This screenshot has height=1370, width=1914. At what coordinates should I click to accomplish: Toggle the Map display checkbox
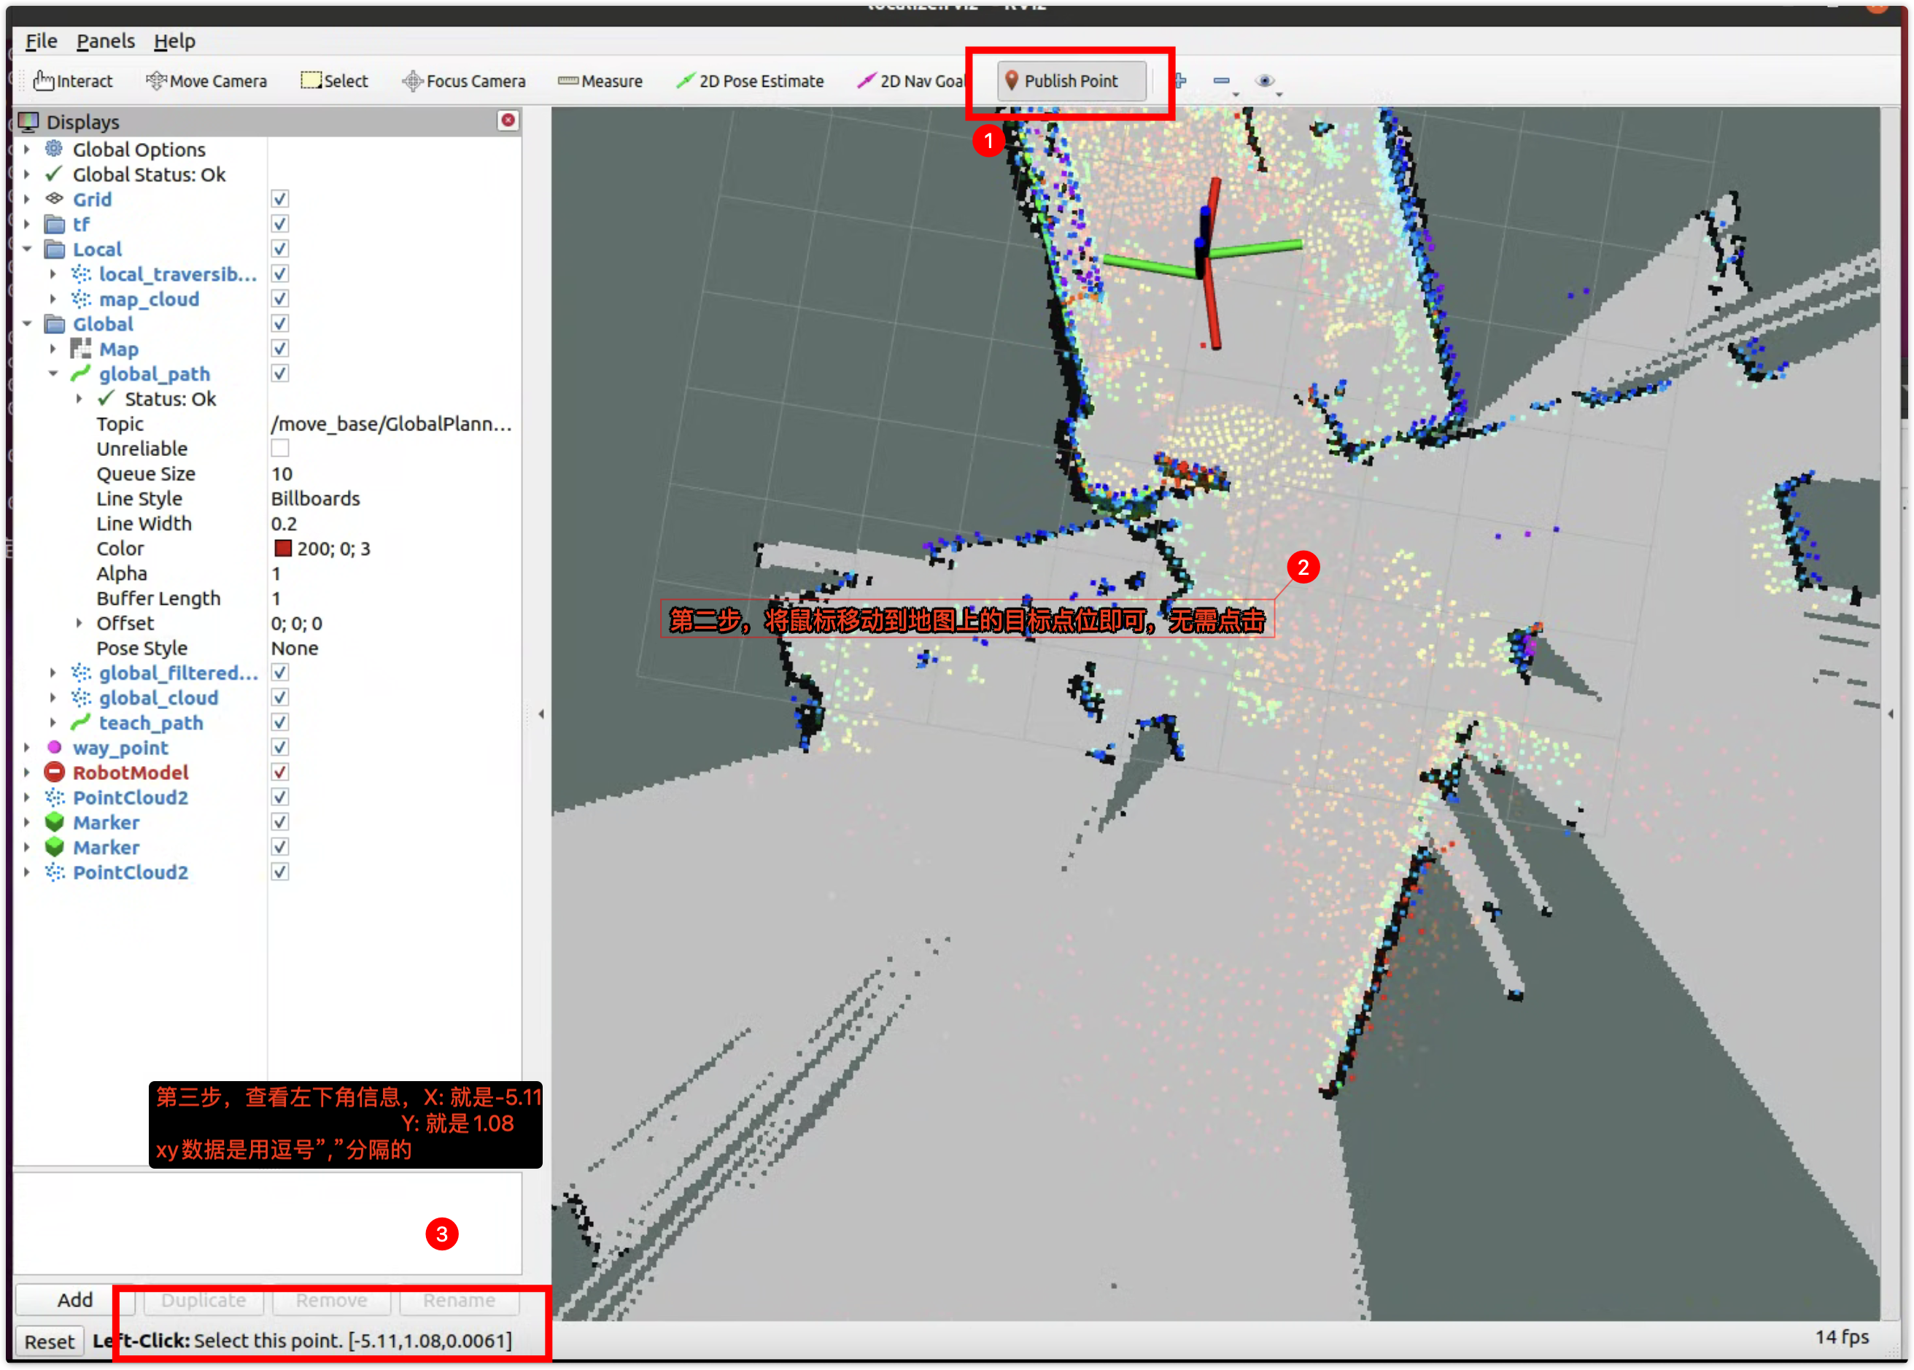pyautogui.click(x=280, y=349)
